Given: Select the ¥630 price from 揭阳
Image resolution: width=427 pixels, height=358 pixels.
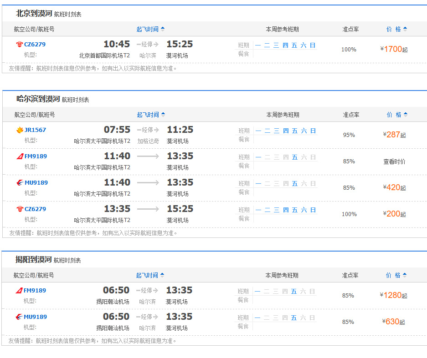Looking at the screenshot, I should click(393, 322).
